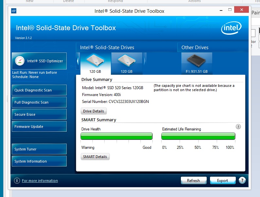Click the Version 3.1.2 label

23,38
